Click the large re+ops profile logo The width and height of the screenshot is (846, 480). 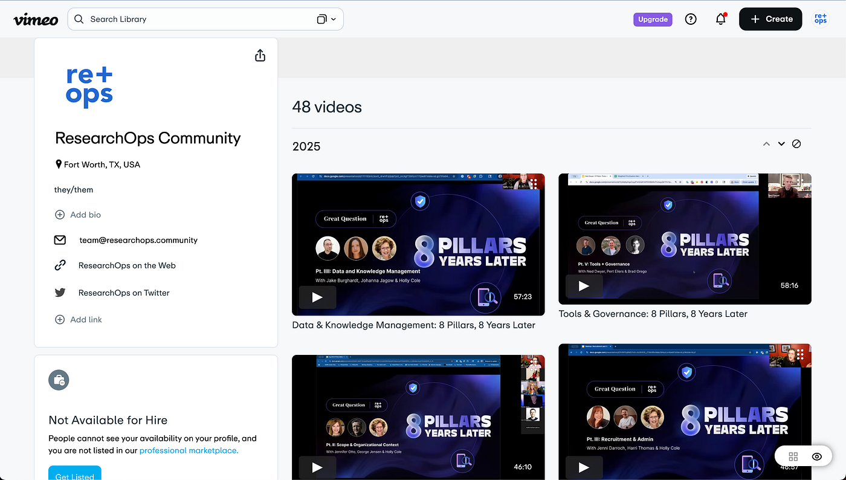(x=89, y=87)
